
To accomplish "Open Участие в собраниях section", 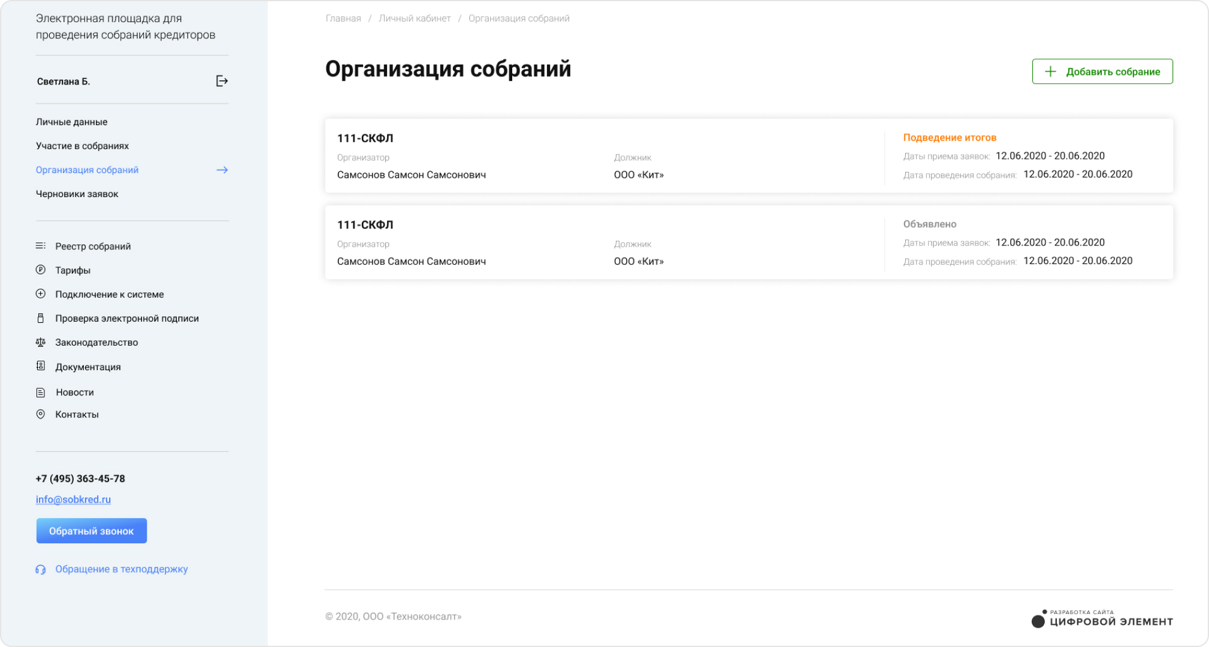I will pos(82,146).
